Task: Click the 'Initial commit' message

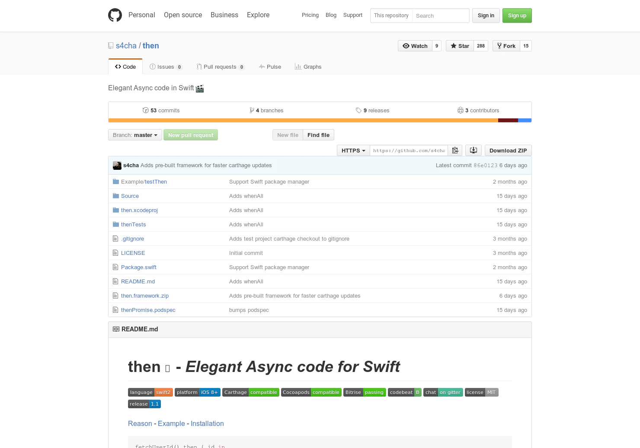Action: pyautogui.click(x=246, y=253)
